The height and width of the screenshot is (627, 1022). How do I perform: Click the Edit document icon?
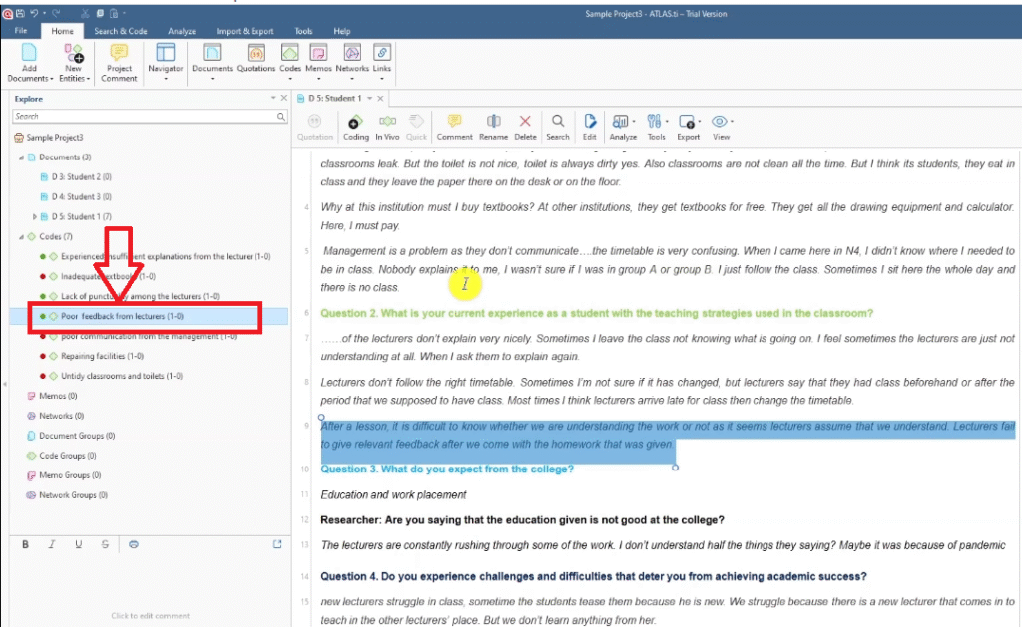[590, 126]
